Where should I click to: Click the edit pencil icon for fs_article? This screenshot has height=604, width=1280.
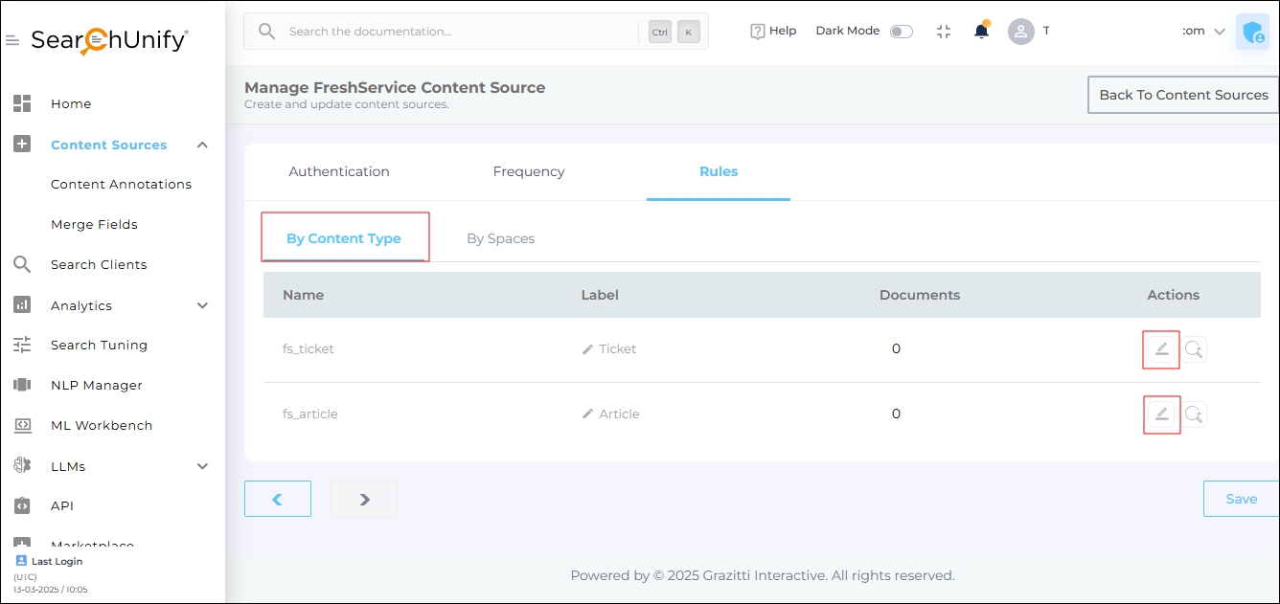coord(1161,414)
